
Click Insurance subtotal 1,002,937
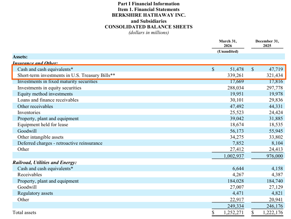233,156
